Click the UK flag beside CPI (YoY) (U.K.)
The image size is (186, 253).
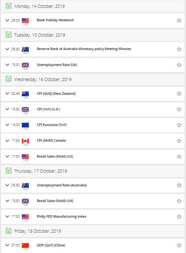25,109
